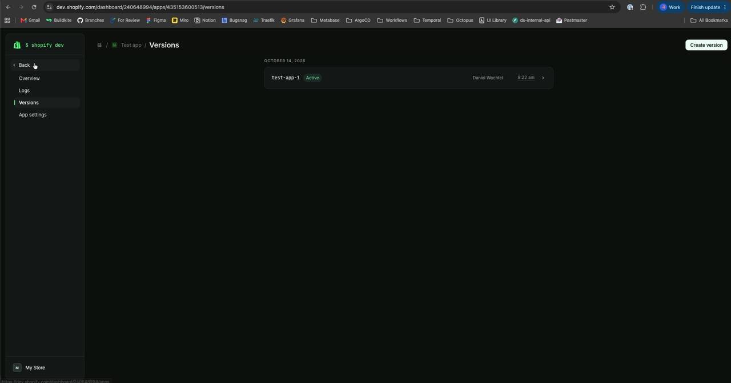Open the Overview sidebar item
This screenshot has width=731, height=383.
click(x=45, y=78)
